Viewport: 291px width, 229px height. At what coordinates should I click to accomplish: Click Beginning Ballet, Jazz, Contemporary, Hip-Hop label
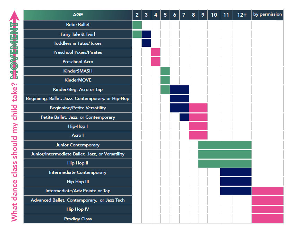coord(78,99)
